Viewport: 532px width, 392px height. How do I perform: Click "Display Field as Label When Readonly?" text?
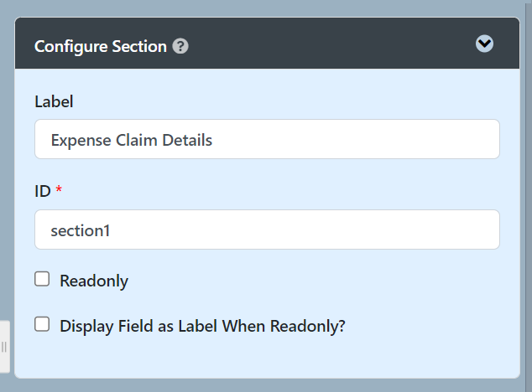[x=202, y=327]
